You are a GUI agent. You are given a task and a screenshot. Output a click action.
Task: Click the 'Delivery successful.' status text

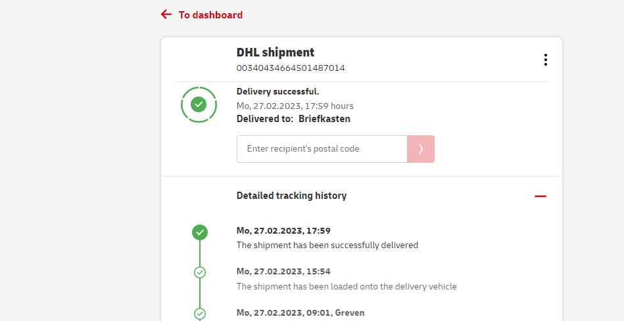point(277,92)
